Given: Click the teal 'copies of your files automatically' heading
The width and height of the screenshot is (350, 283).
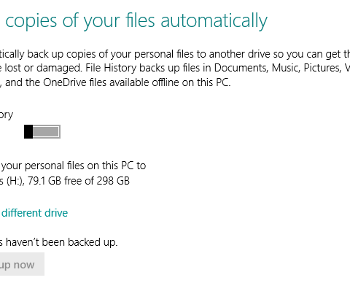Looking at the screenshot, I should point(136,20).
